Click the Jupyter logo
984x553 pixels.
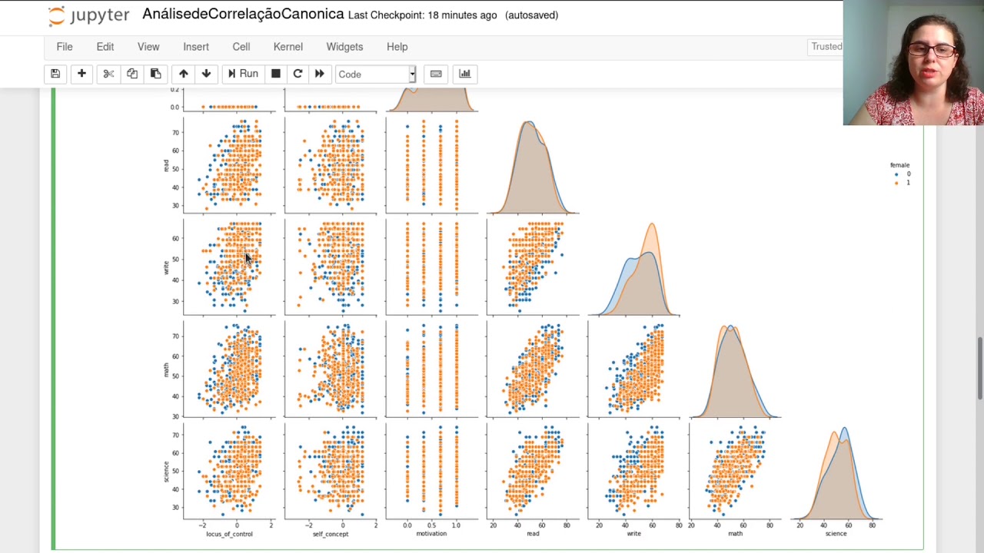tap(88, 15)
